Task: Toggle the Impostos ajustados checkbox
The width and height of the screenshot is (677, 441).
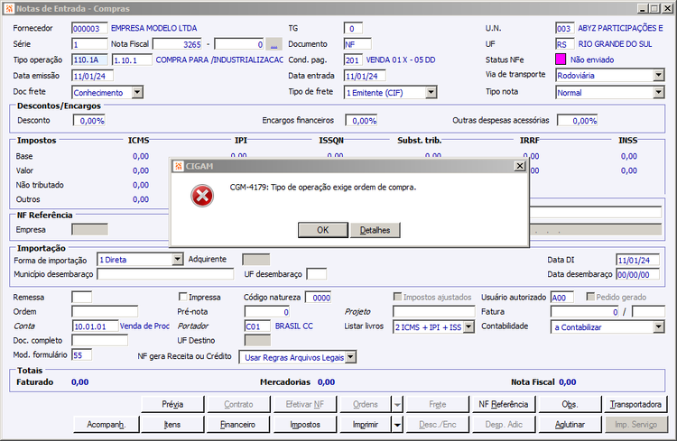Action: coord(397,297)
